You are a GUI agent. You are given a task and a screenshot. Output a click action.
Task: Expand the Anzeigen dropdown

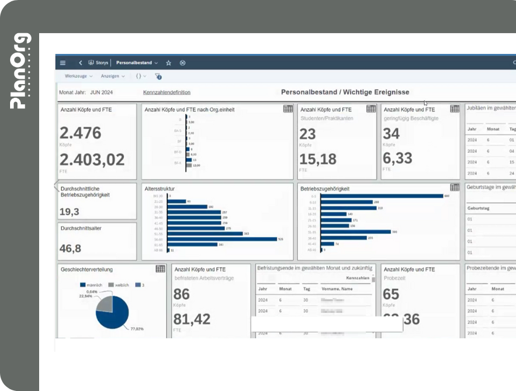[113, 76]
